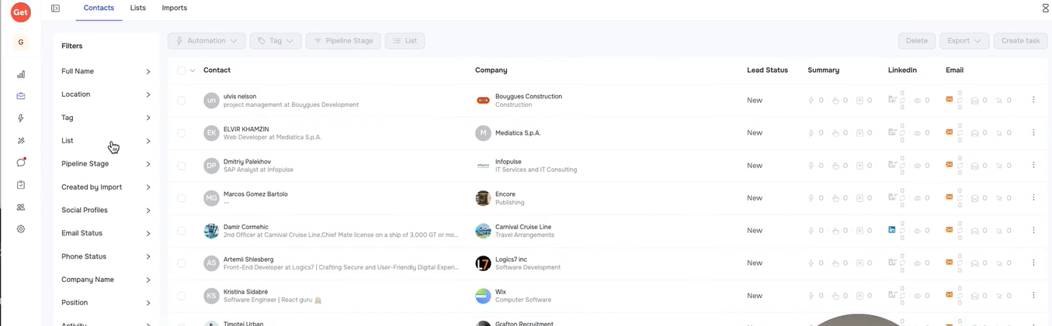Open company Mediatica S.p.A.
This screenshot has width=1052, height=326.
[518, 132]
